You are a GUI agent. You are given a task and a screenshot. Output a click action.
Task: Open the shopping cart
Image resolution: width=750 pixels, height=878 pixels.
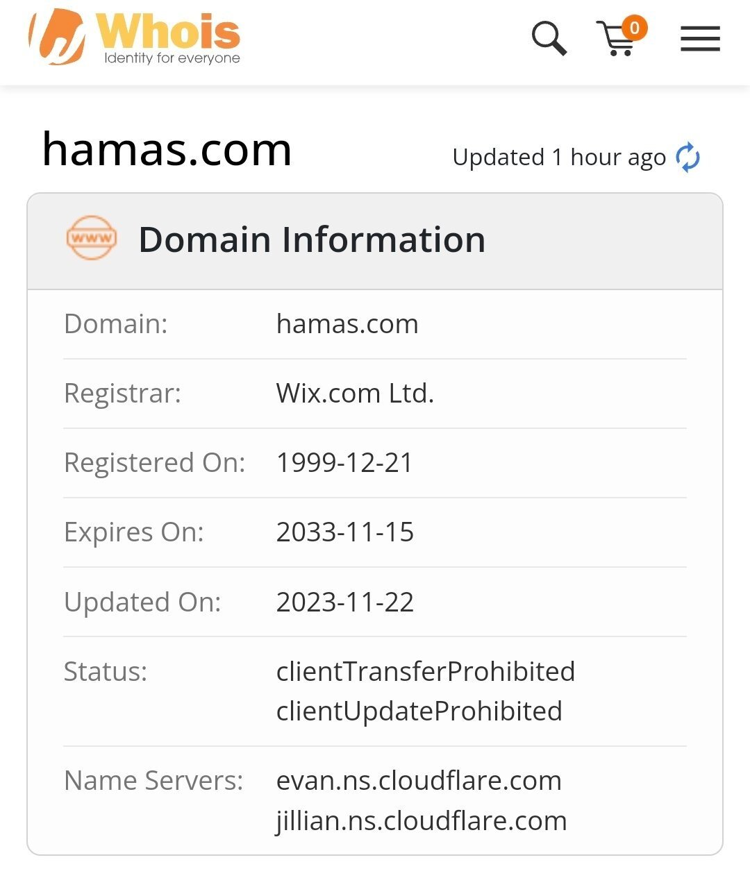(x=615, y=40)
